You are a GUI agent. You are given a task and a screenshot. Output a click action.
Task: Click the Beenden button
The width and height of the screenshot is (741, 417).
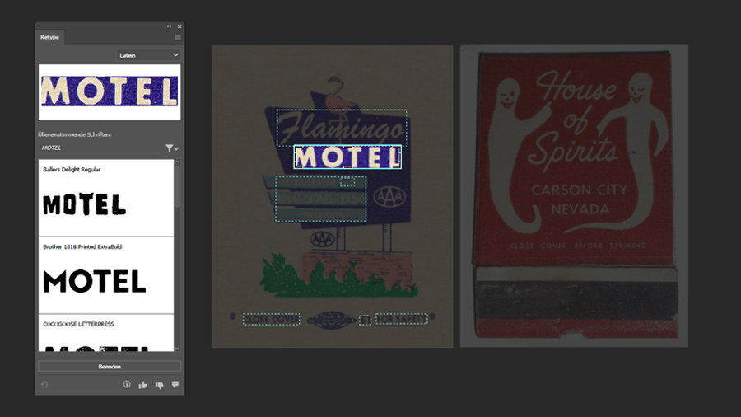[x=110, y=367]
